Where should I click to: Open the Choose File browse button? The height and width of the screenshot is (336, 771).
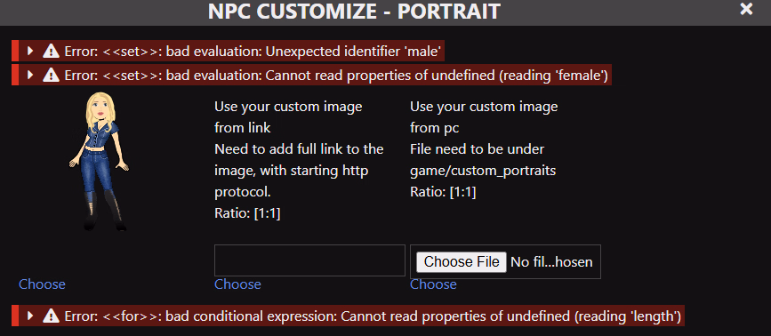pos(462,262)
